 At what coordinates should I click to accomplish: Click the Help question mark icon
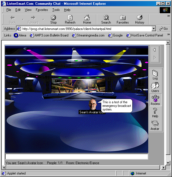(155, 112)
